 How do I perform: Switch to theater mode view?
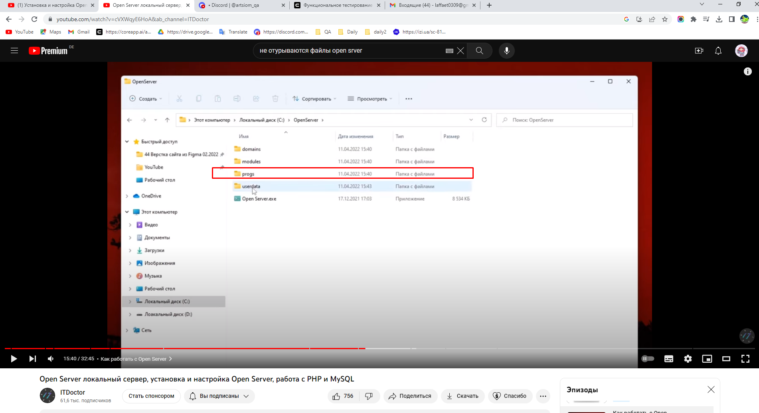(x=726, y=359)
